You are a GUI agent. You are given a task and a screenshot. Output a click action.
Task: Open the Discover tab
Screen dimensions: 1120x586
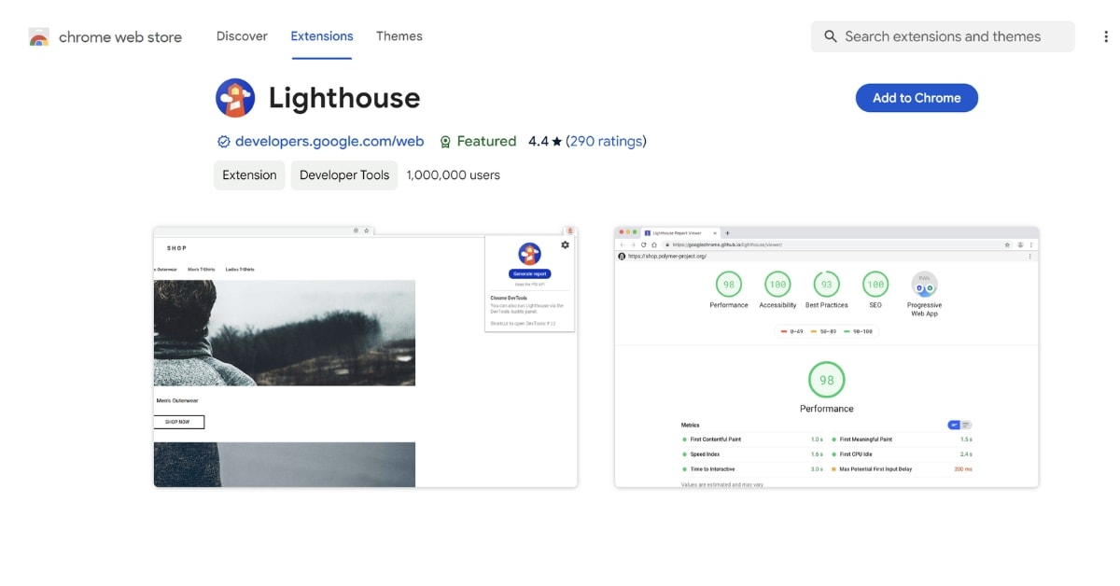[x=242, y=36]
